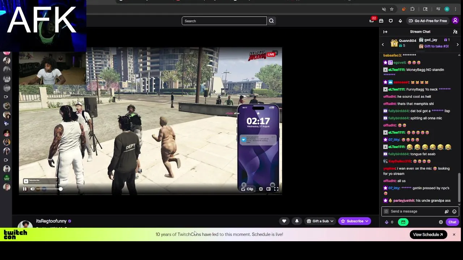Open Chrome extensions puzzle icon
Viewport: 463px width, 260px height.
412,9
